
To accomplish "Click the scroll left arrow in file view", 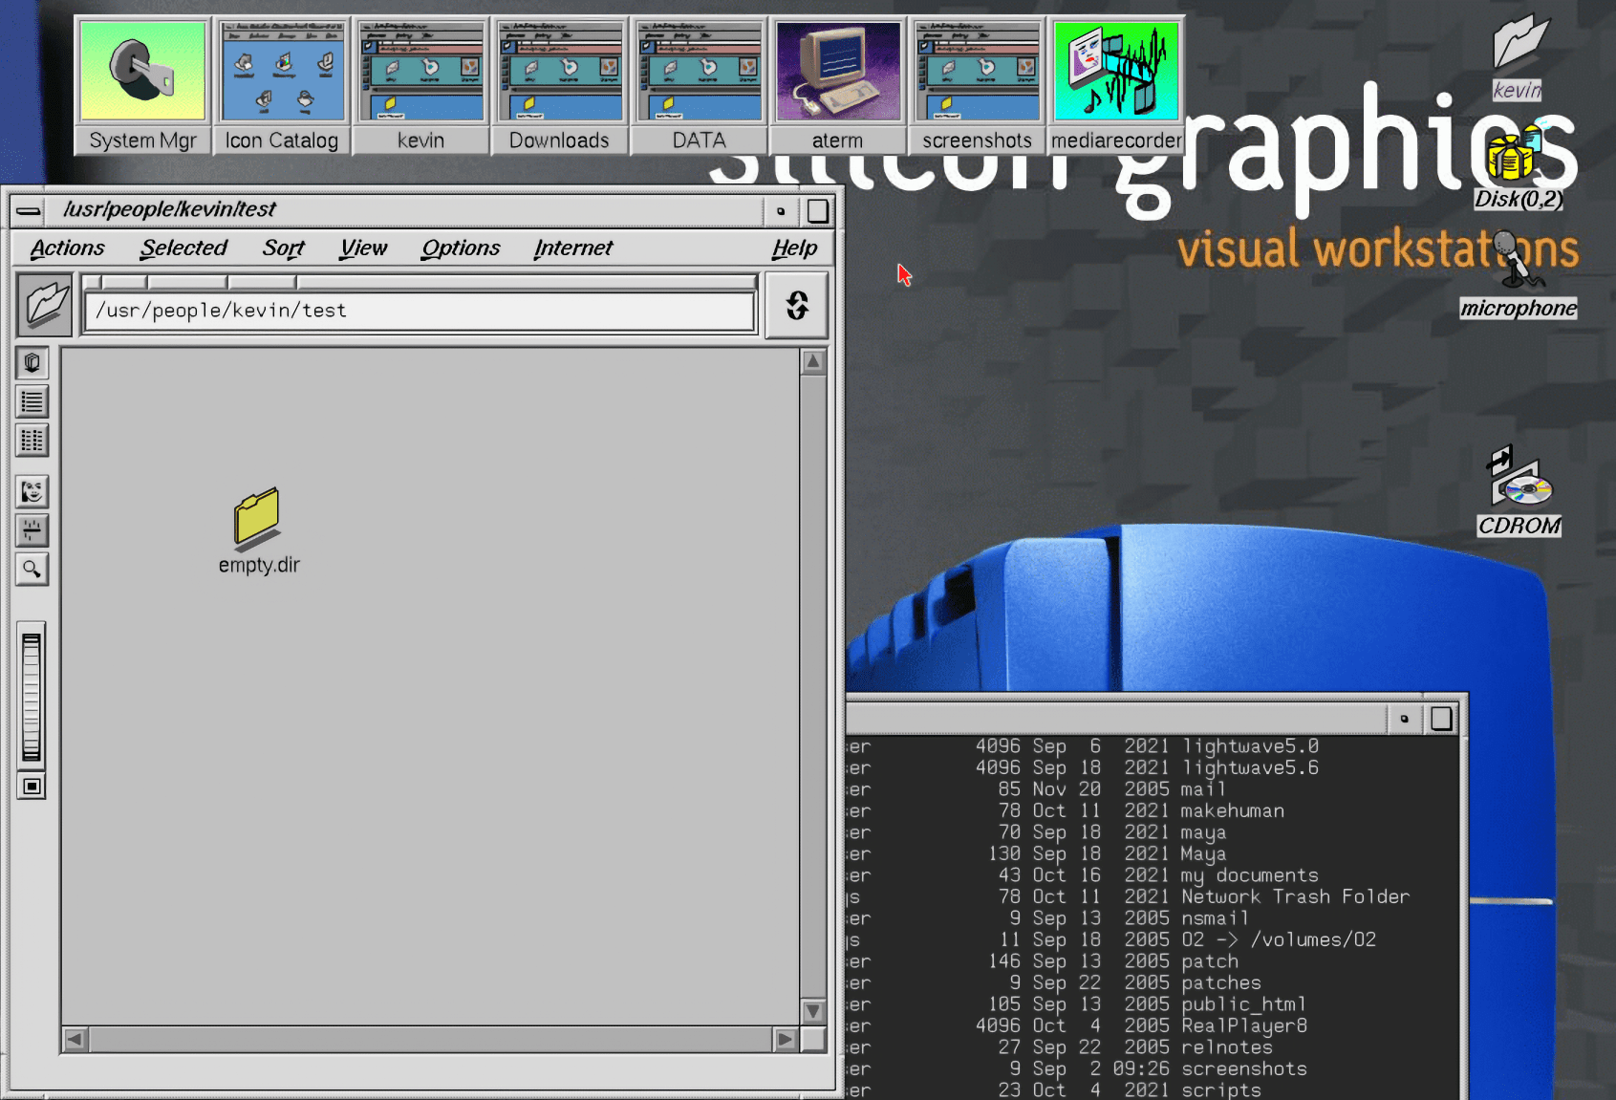I will point(75,1039).
